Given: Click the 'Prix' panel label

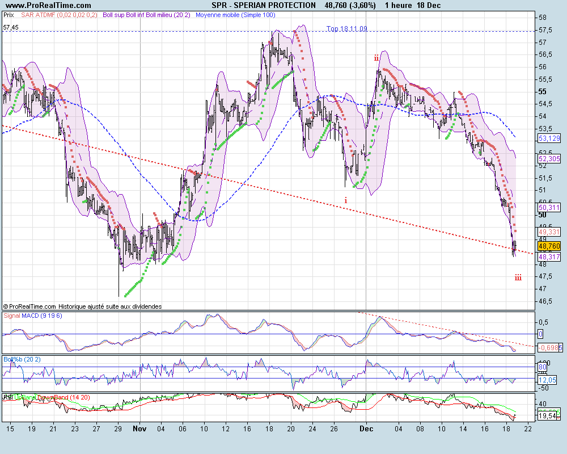Looking at the screenshot, I should [x=9, y=15].
